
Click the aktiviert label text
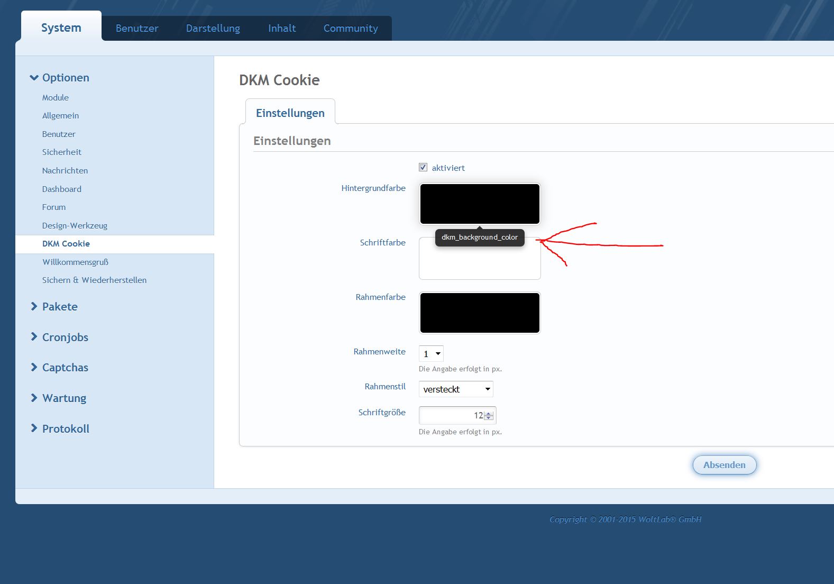coord(448,168)
